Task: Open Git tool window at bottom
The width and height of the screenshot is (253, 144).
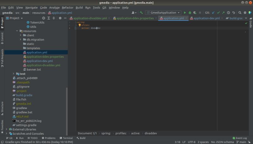Action: 9,138
